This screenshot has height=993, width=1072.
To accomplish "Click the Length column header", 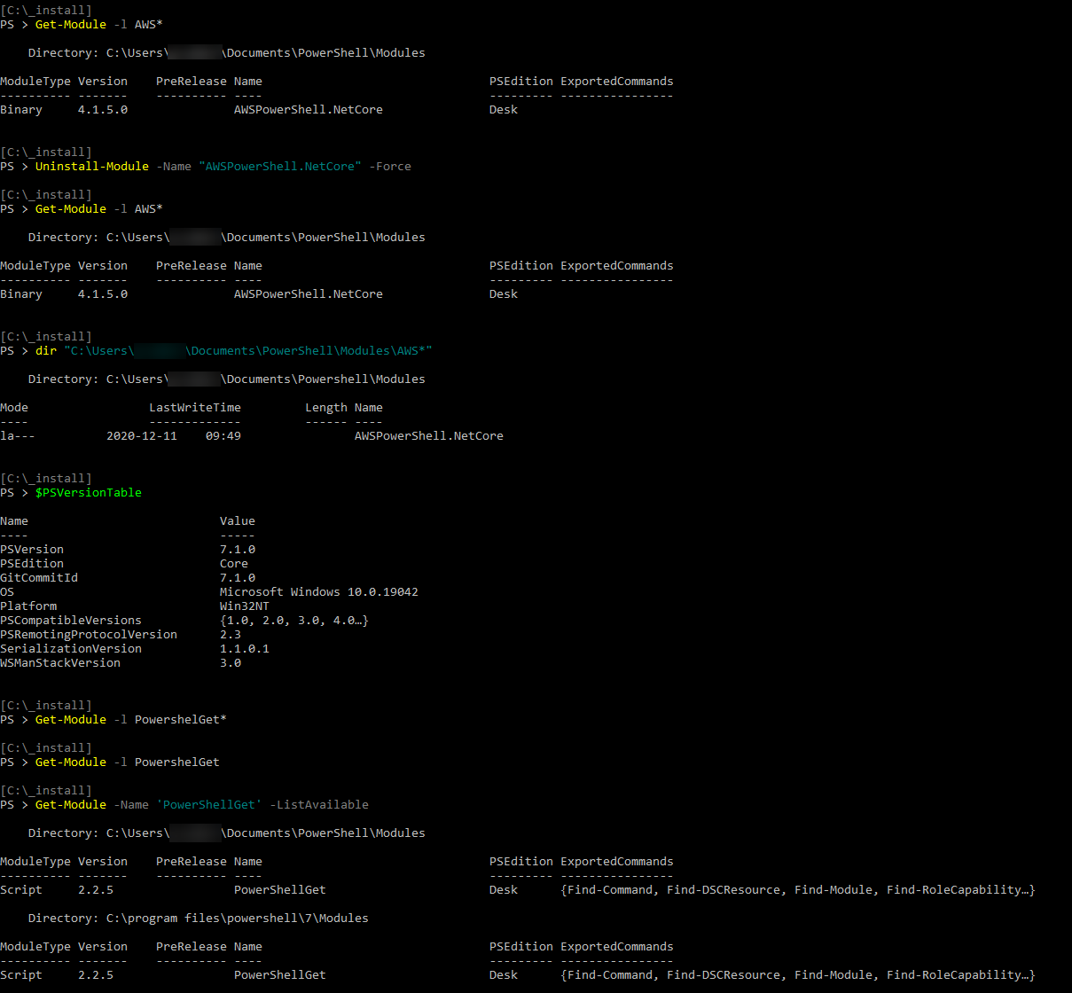I will point(326,407).
